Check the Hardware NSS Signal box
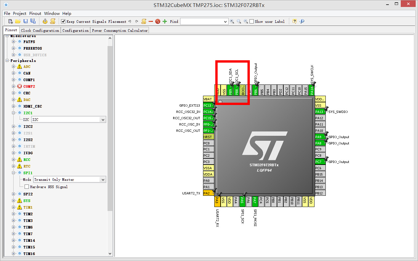The image size is (418, 261). click(x=27, y=187)
